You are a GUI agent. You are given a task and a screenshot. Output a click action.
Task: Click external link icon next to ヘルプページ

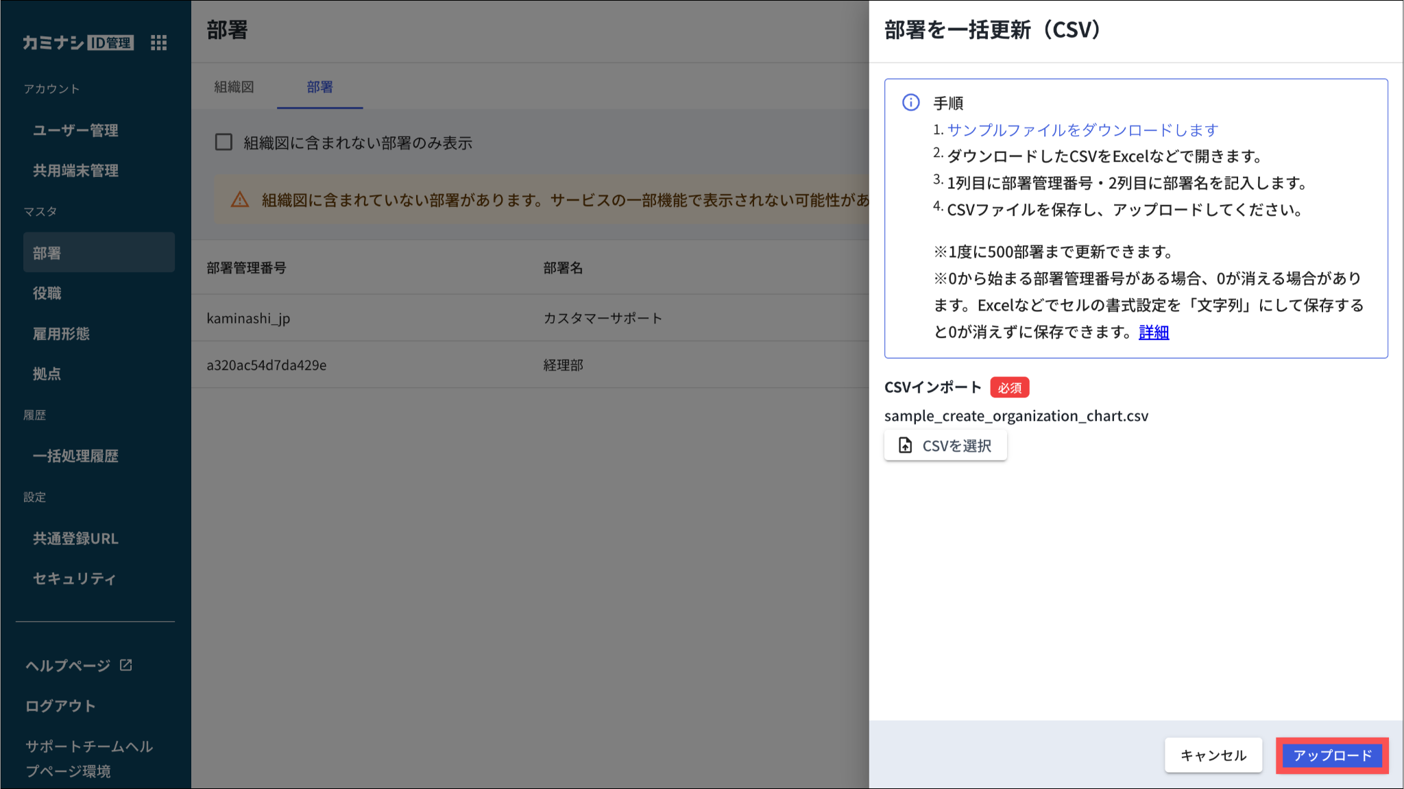pyautogui.click(x=126, y=665)
